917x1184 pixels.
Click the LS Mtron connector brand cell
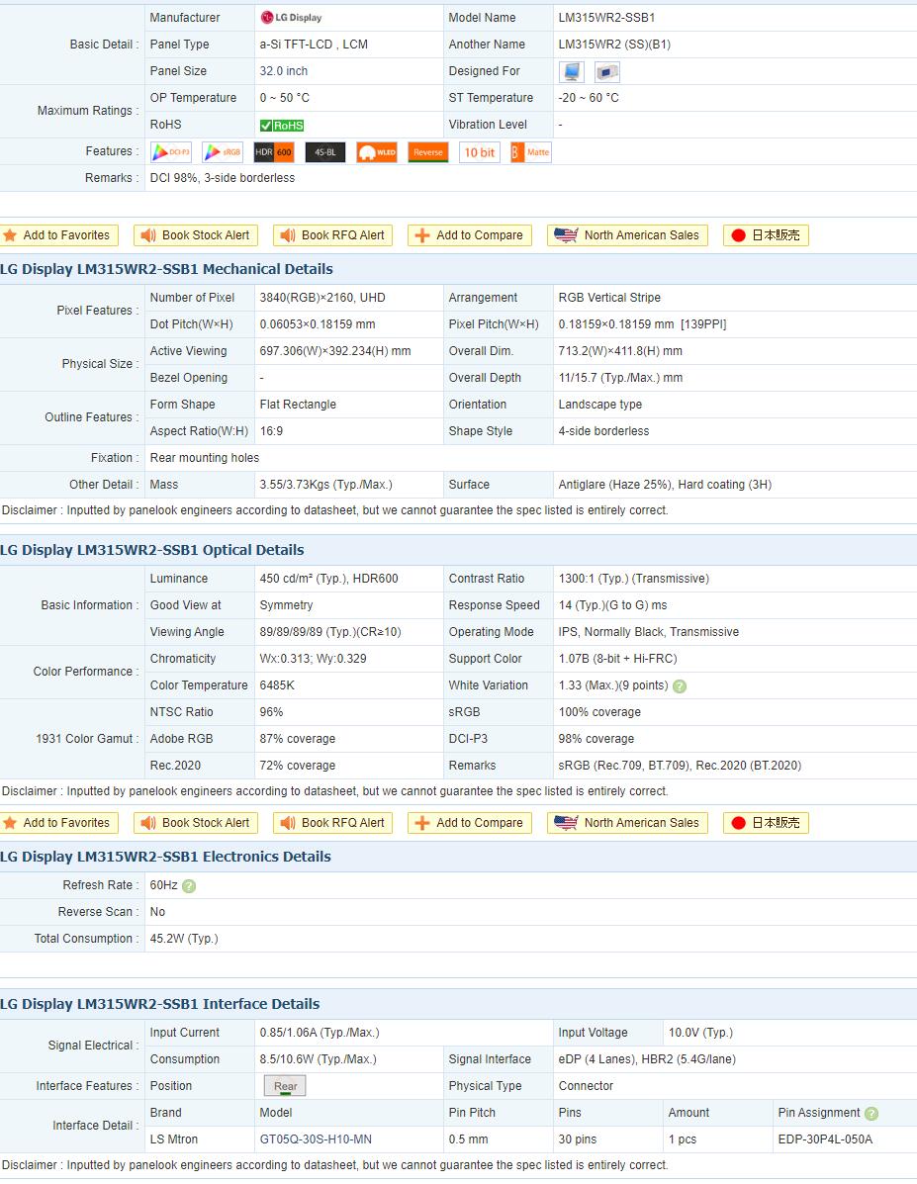click(174, 1139)
